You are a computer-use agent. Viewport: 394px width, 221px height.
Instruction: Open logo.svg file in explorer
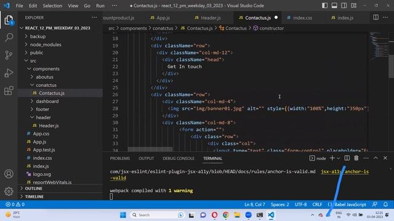click(42, 174)
